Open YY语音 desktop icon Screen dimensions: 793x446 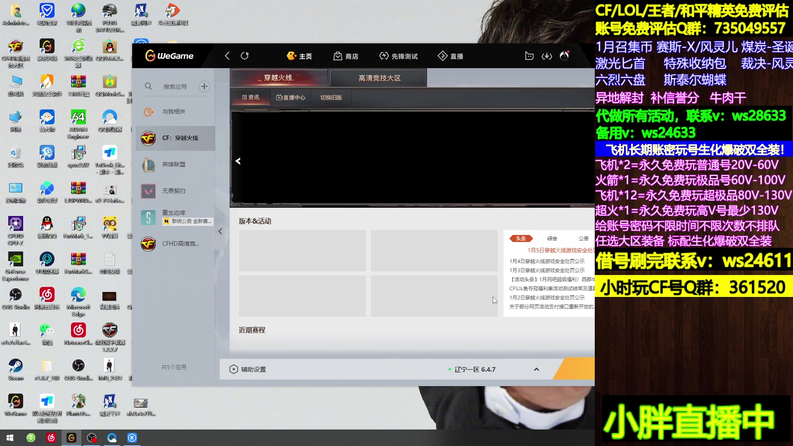[x=110, y=228]
